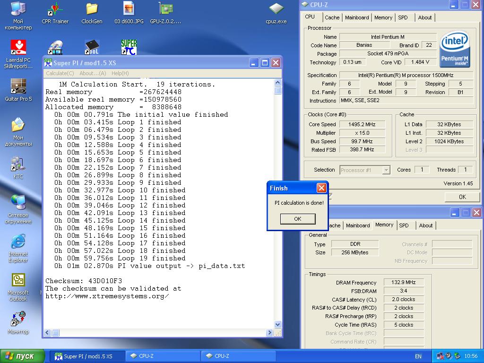Screen dimensions: 484x363
Task: Open the Help menu in Super PI
Action: (x=120, y=73)
